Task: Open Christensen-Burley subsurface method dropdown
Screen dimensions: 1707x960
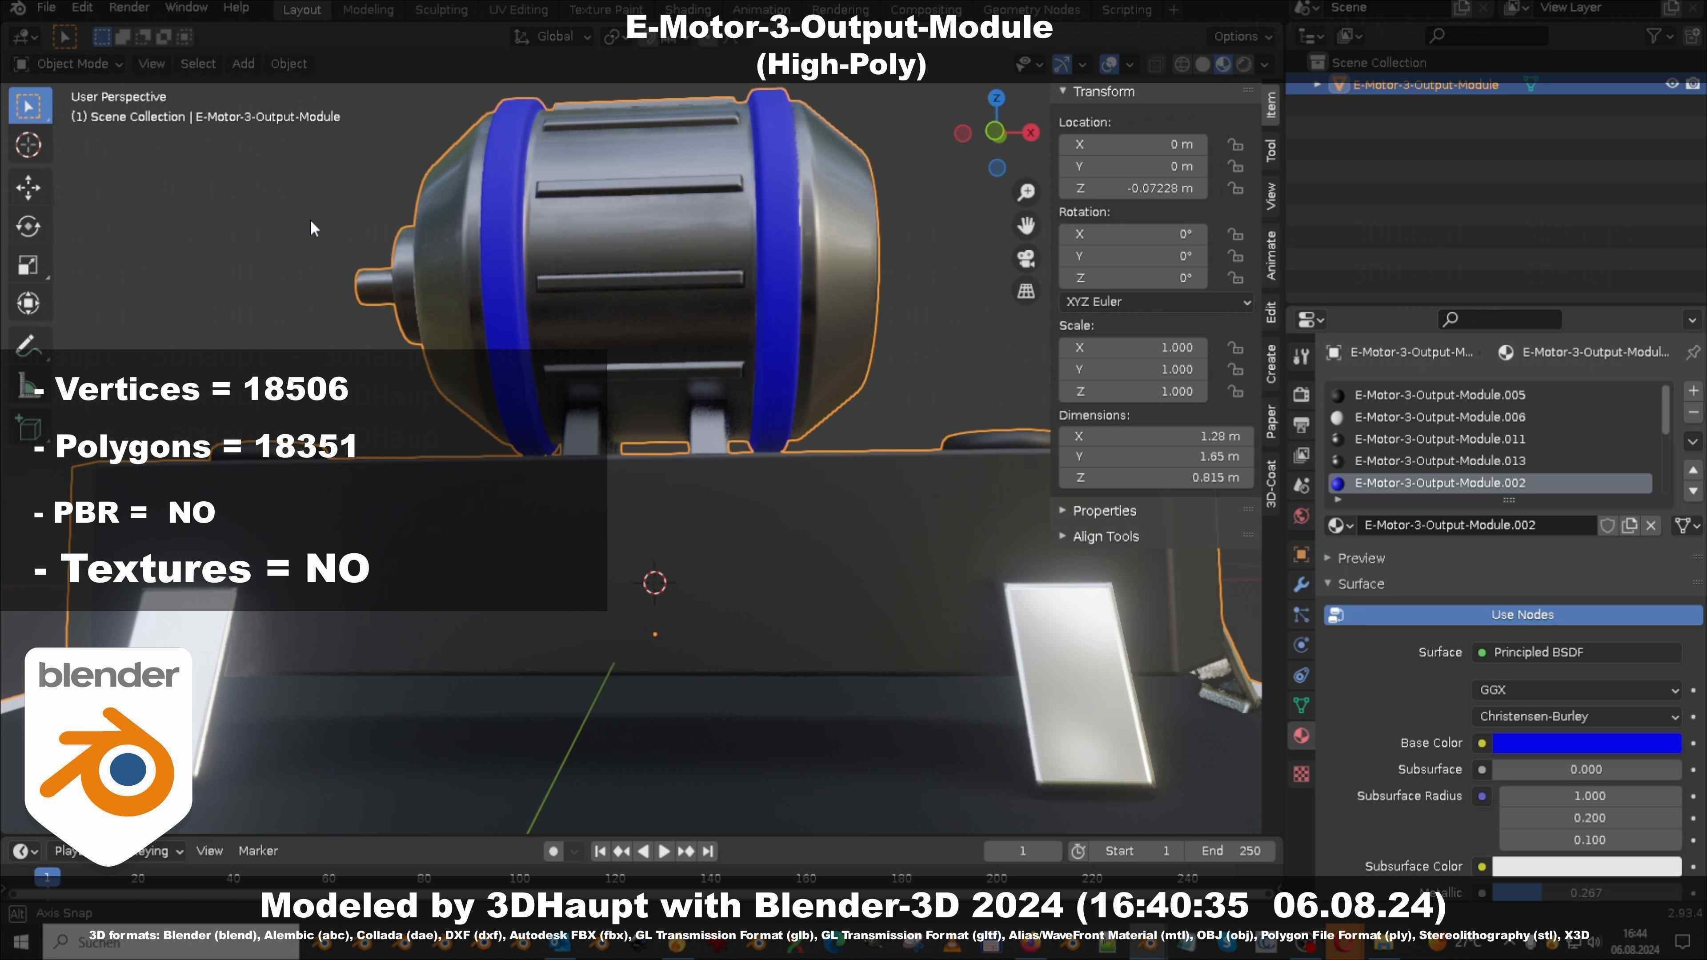Action: (1576, 717)
